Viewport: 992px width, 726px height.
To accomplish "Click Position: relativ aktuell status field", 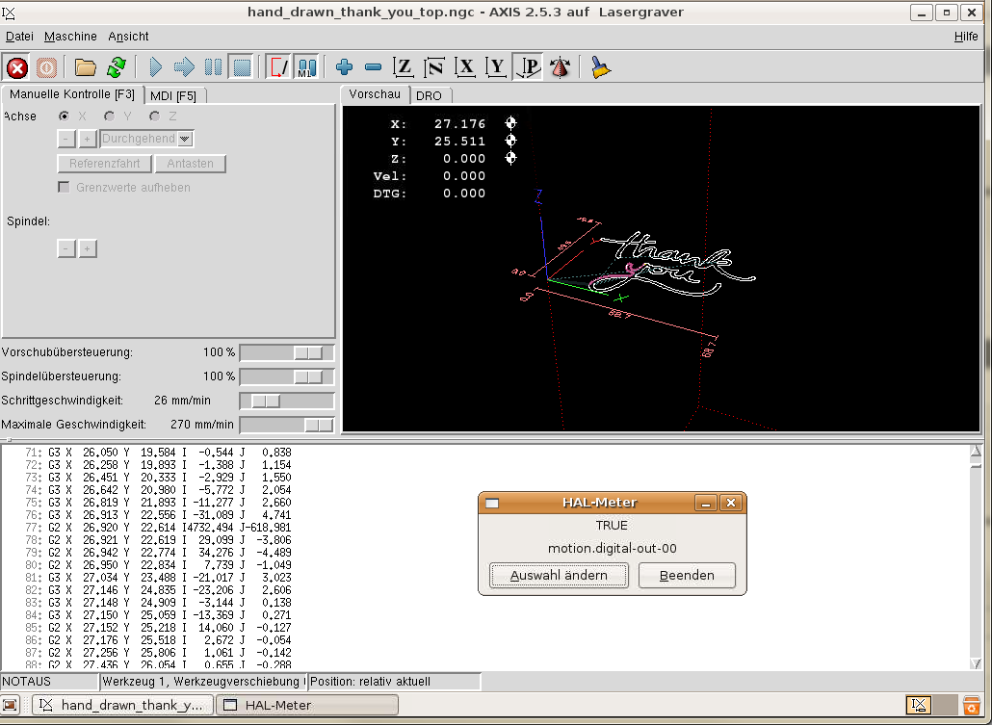I will click(x=394, y=682).
